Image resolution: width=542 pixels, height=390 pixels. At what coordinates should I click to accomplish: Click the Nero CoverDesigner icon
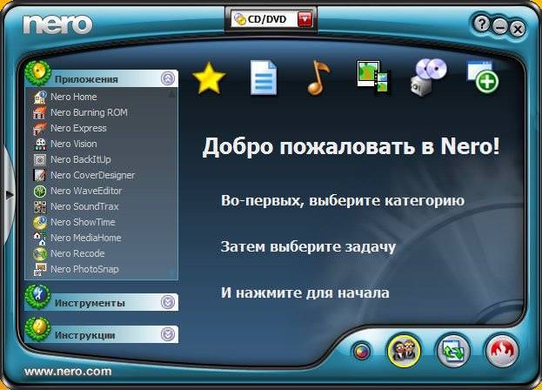point(40,175)
